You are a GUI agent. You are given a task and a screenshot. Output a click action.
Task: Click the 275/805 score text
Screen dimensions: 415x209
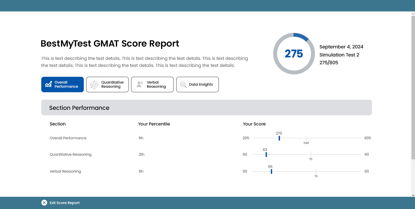pyautogui.click(x=329, y=62)
